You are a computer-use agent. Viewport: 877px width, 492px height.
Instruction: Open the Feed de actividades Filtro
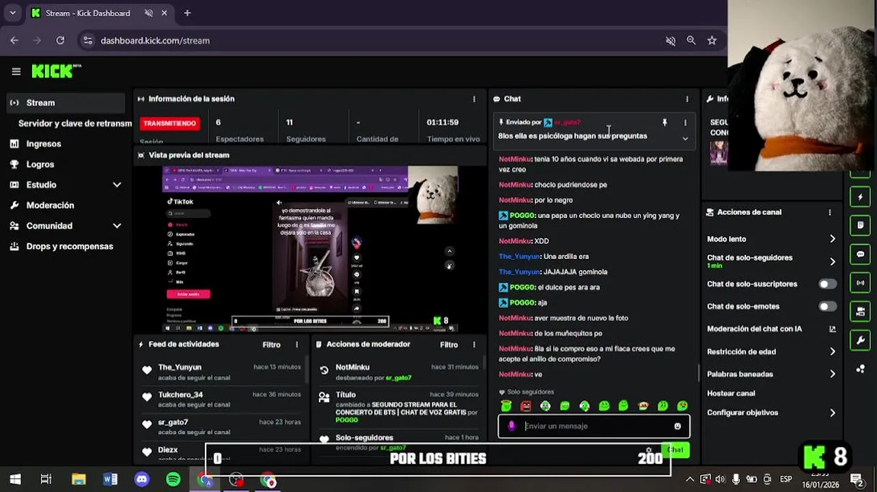click(271, 344)
